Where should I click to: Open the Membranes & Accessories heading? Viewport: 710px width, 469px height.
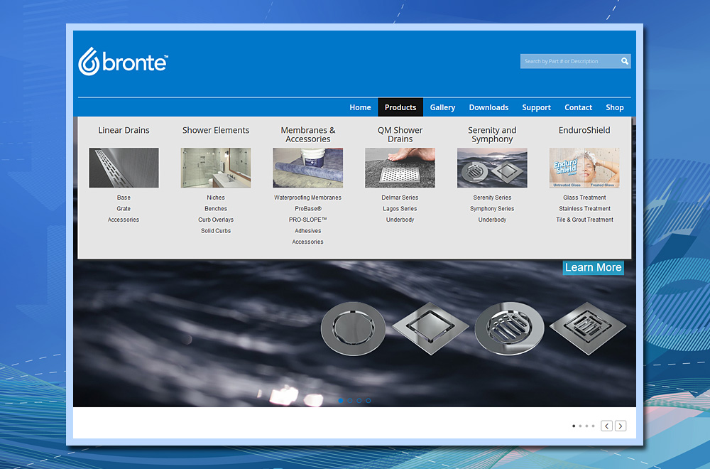click(308, 134)
